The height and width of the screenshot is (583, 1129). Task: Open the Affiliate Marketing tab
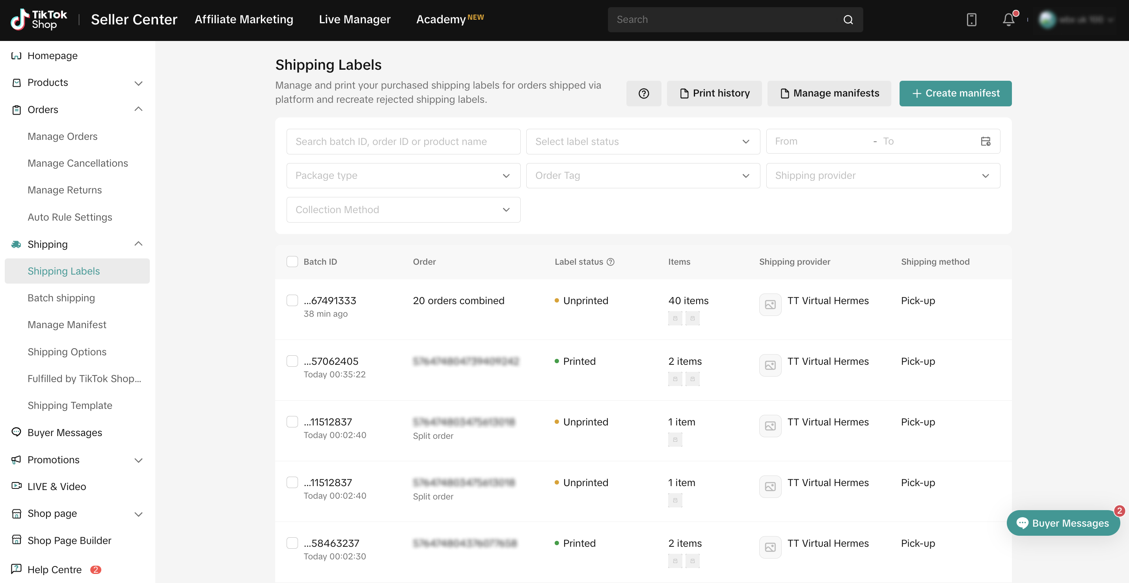[244, 20]
